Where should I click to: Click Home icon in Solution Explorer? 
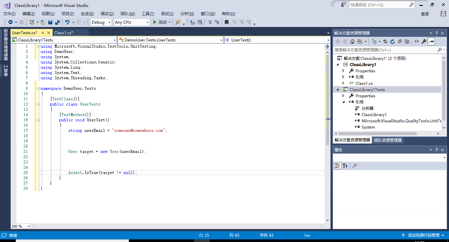[x=352, y=41]
